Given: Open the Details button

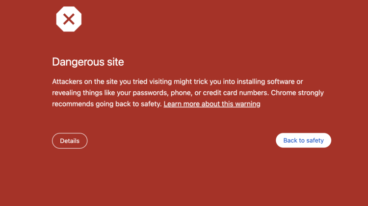Looking at the screenshot, I should click(70, 141).
